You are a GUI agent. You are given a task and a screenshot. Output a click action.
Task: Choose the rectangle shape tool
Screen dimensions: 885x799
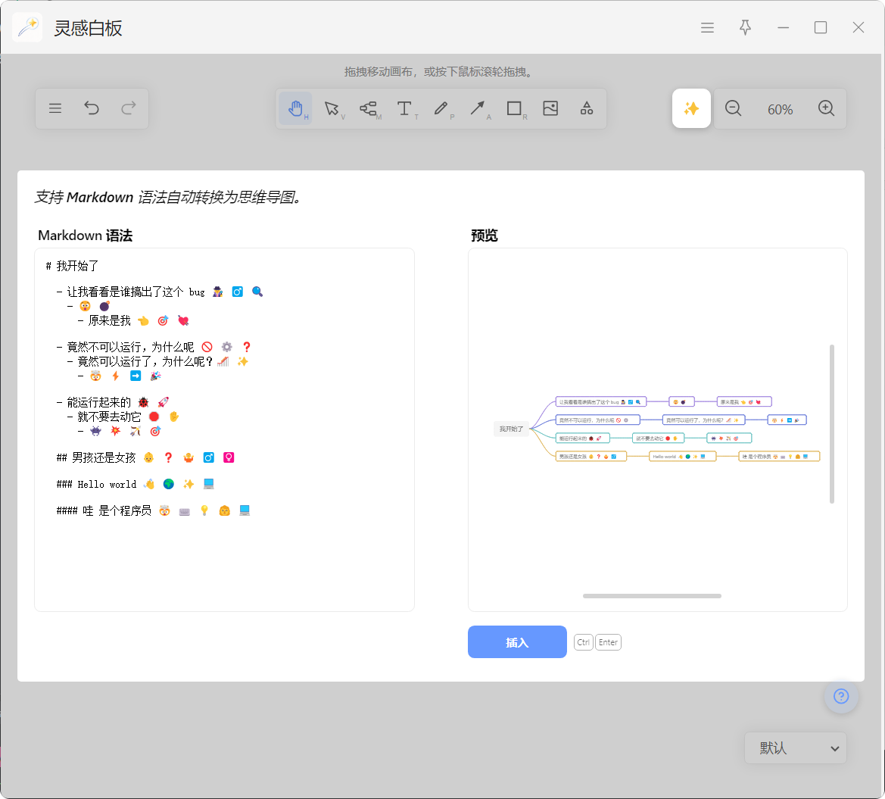514,108
